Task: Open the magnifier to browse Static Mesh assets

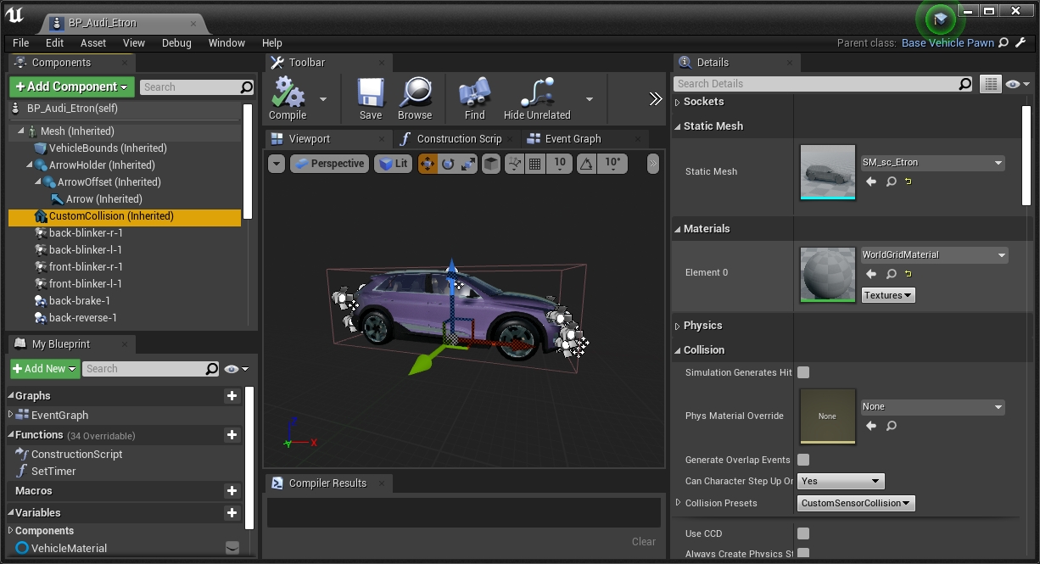Action: click(892, 181)
